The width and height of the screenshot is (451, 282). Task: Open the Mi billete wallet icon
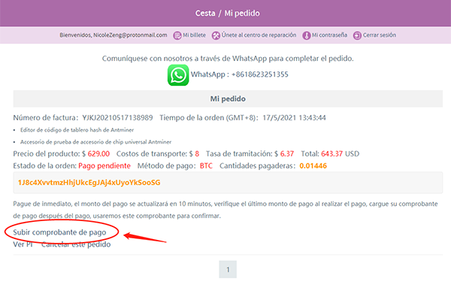click(x=177, y=35)
